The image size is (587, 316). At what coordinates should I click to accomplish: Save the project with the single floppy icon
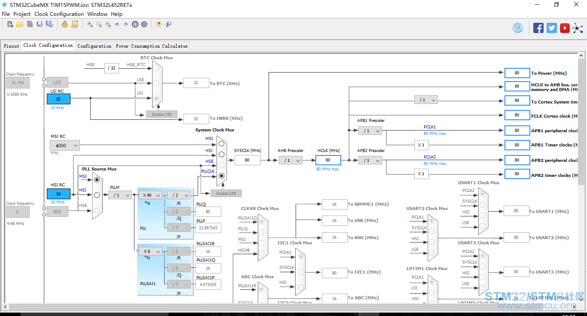(40, 24)
